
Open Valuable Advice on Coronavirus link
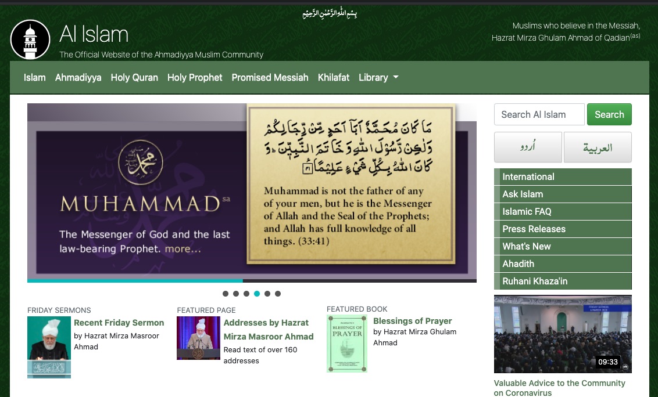click(x=559, y=388)
